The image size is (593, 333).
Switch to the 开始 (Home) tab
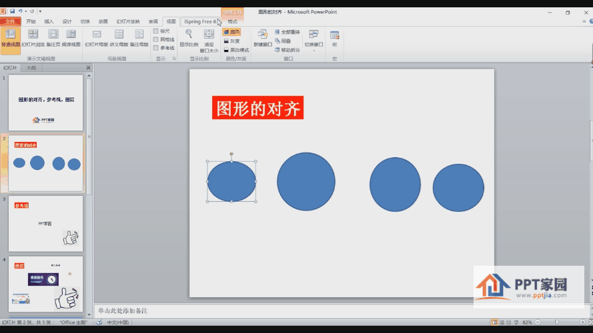coord(31,21)
